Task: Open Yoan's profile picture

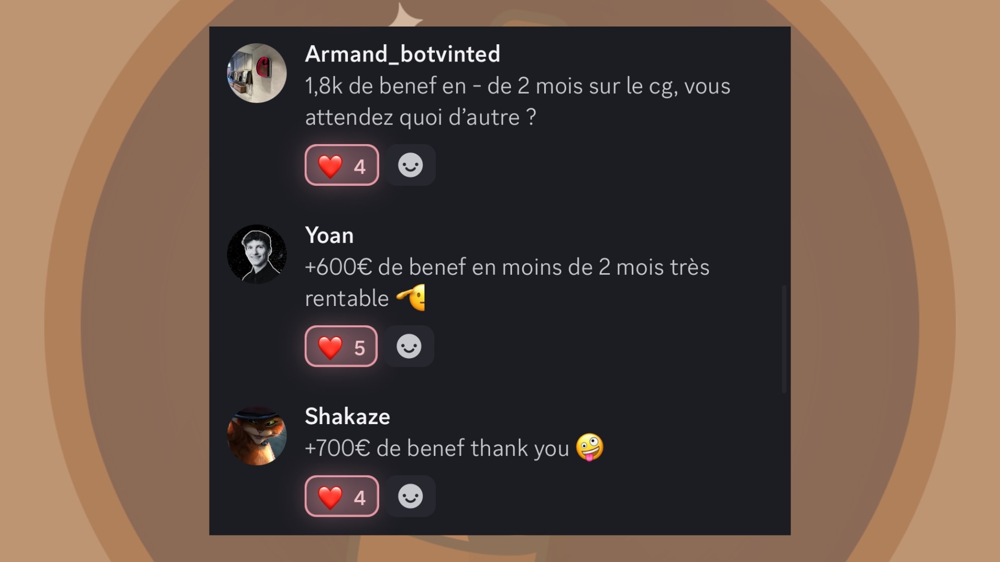Action: [257, 254]
